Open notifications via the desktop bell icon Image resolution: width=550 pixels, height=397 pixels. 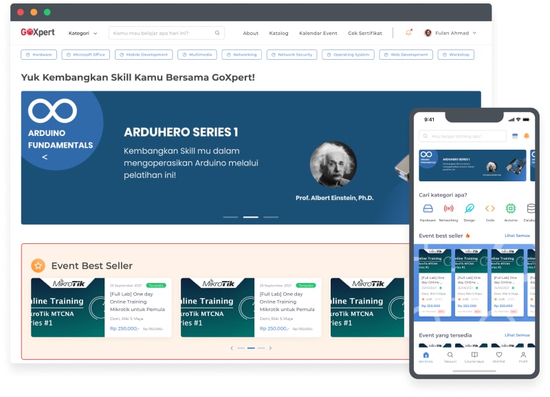(x=408, y=32)
